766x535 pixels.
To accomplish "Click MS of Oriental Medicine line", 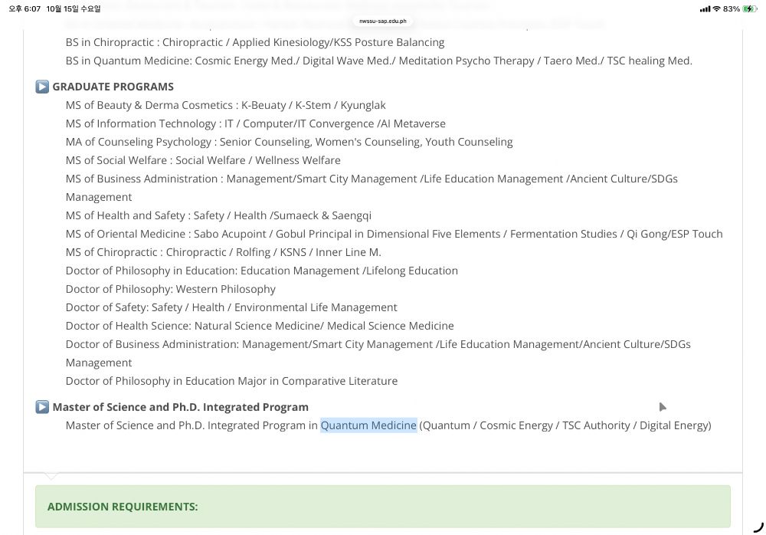I will [x=394, y=234].
